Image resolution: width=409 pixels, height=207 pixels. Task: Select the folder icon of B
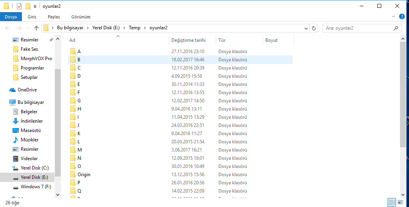coord(73,60)
